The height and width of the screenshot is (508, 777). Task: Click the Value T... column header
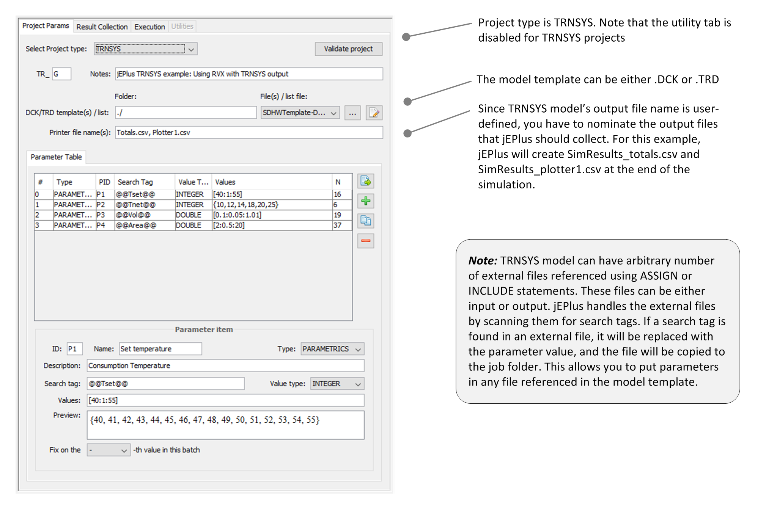coord(193,182)
